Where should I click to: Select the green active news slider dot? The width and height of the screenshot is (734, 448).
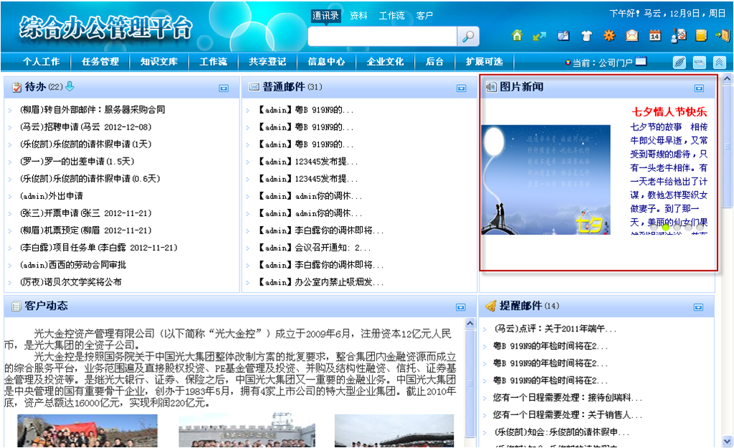coord(665,227)
